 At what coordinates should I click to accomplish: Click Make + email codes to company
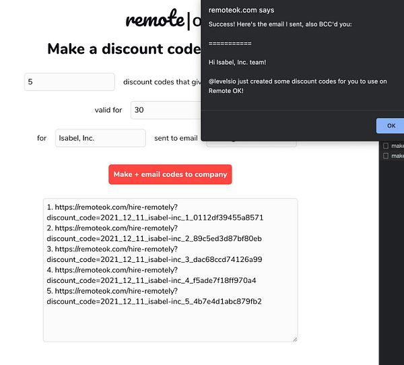[x=170, y=174]
